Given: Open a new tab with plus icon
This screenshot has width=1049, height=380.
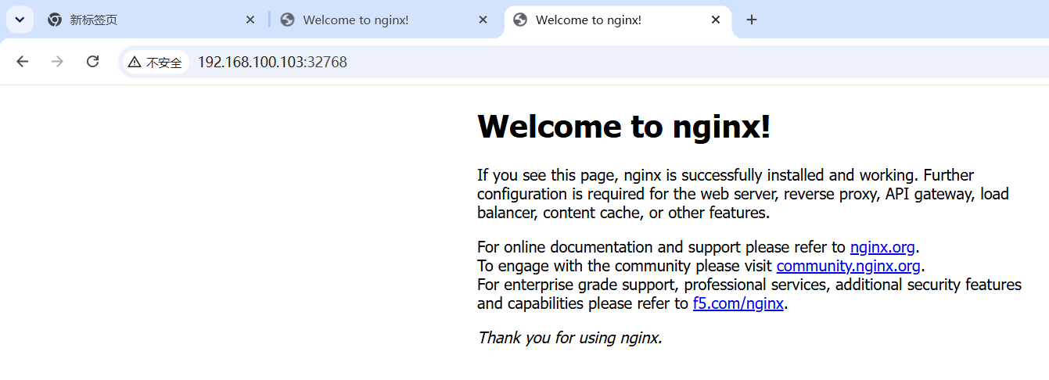Looking at the screenshot, I should click(x=752, y=20).
